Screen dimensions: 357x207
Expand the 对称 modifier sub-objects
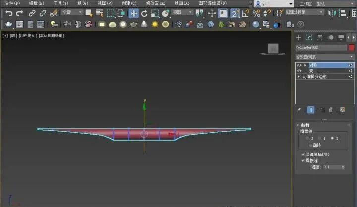(x=305, y=65)
